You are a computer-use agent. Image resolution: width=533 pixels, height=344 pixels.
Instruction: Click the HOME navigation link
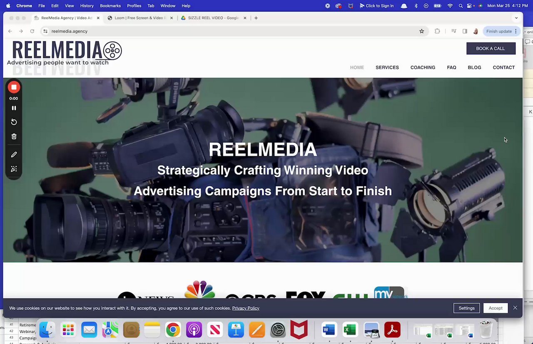coord(357,67)
